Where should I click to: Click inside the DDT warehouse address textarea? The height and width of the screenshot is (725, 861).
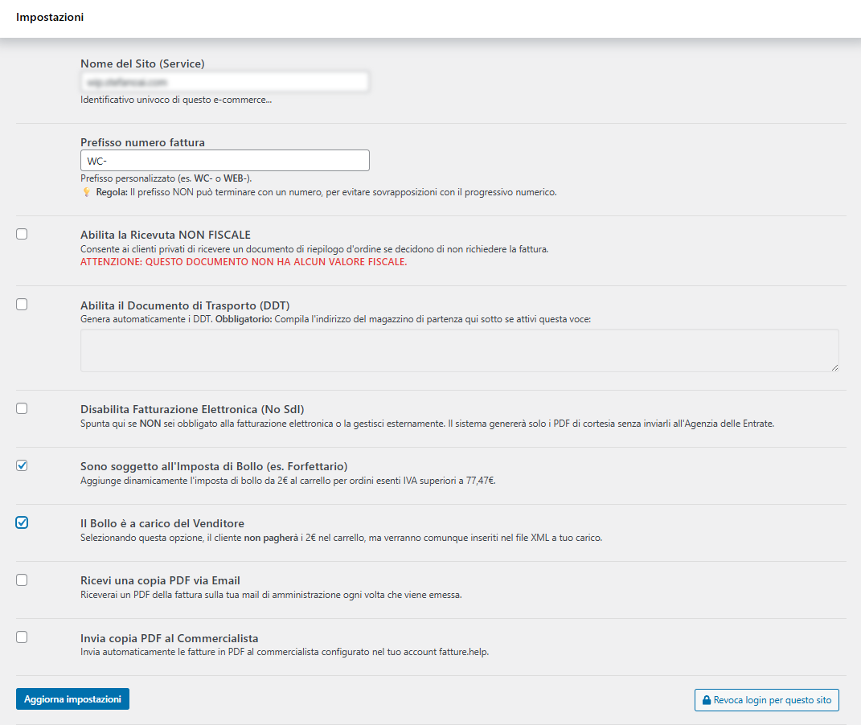tap(459, 350)
